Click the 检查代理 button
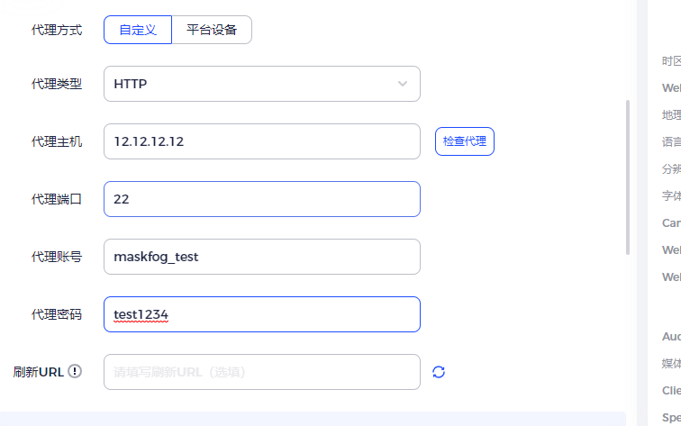The width and height of the screenshot is (681, 426). click(x=465, y=141)
